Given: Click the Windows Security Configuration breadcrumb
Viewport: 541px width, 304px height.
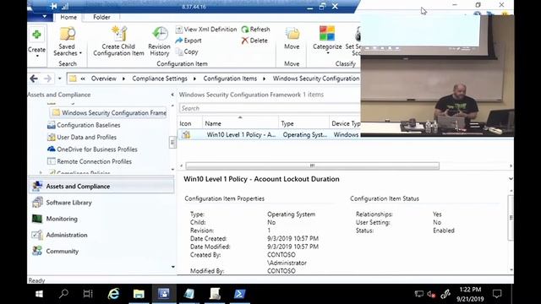Looking at the screenshot, I should pos(316,79).
